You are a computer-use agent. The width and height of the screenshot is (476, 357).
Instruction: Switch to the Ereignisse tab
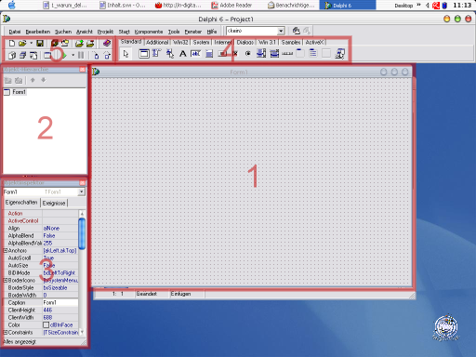tap(54, 204)
